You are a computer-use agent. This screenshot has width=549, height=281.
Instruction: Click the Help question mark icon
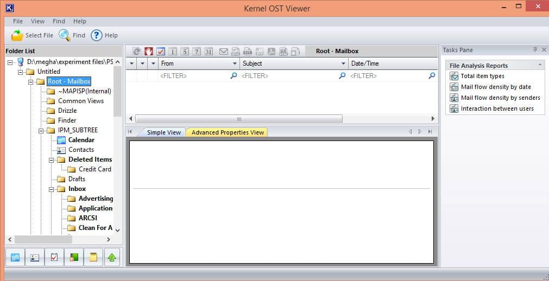click(96, 35)
